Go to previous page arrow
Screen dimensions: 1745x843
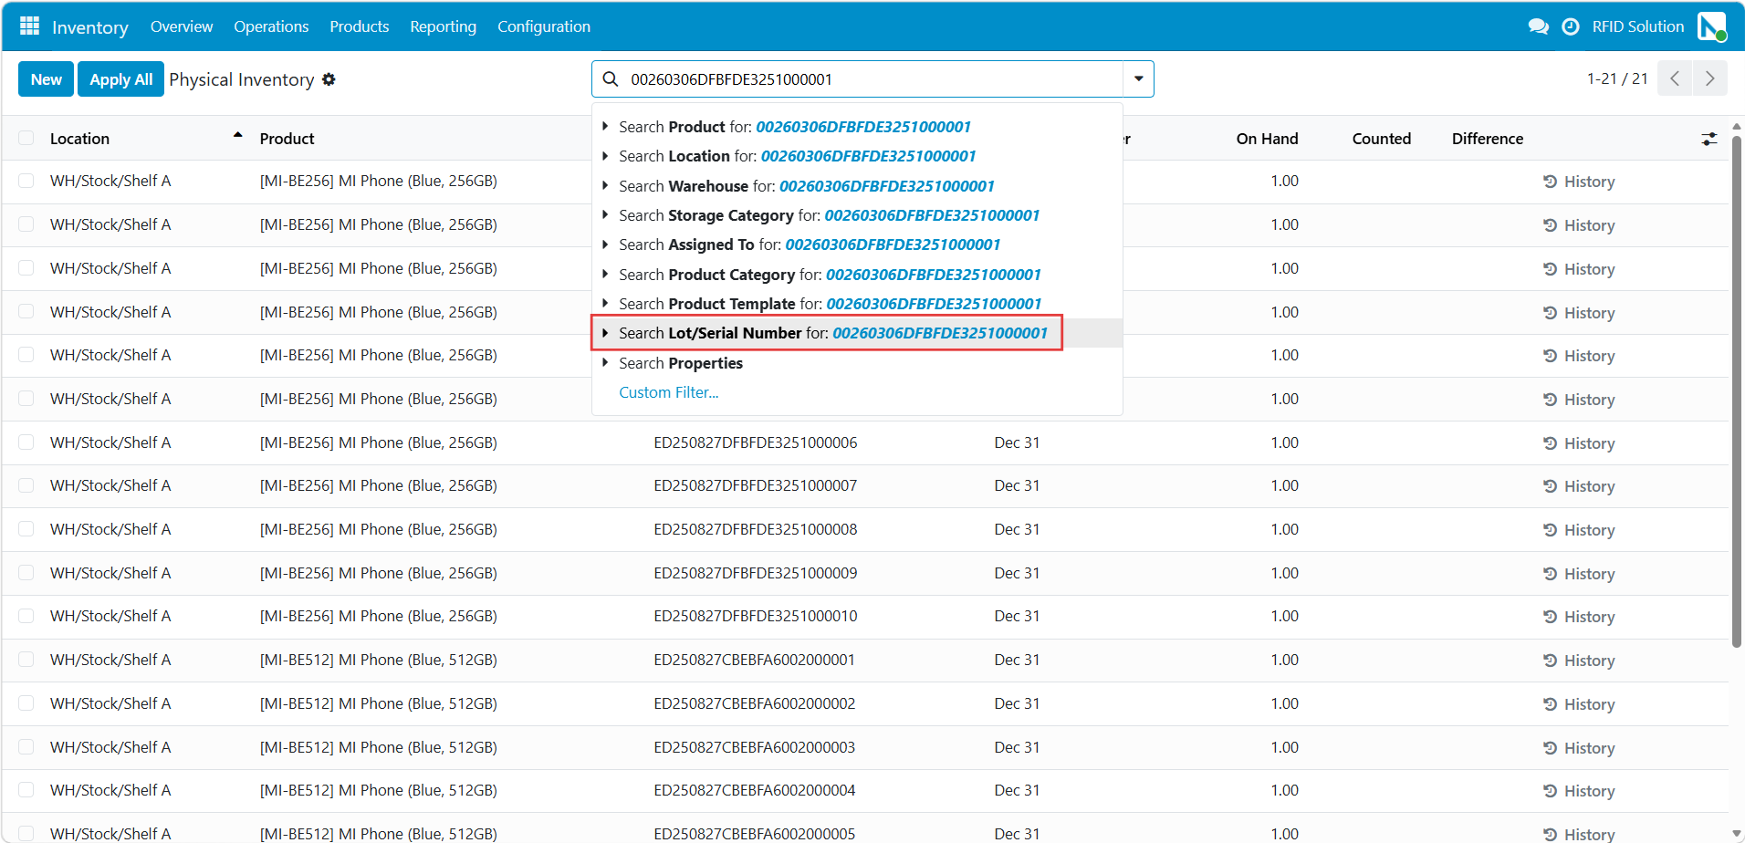[1675, 78]
